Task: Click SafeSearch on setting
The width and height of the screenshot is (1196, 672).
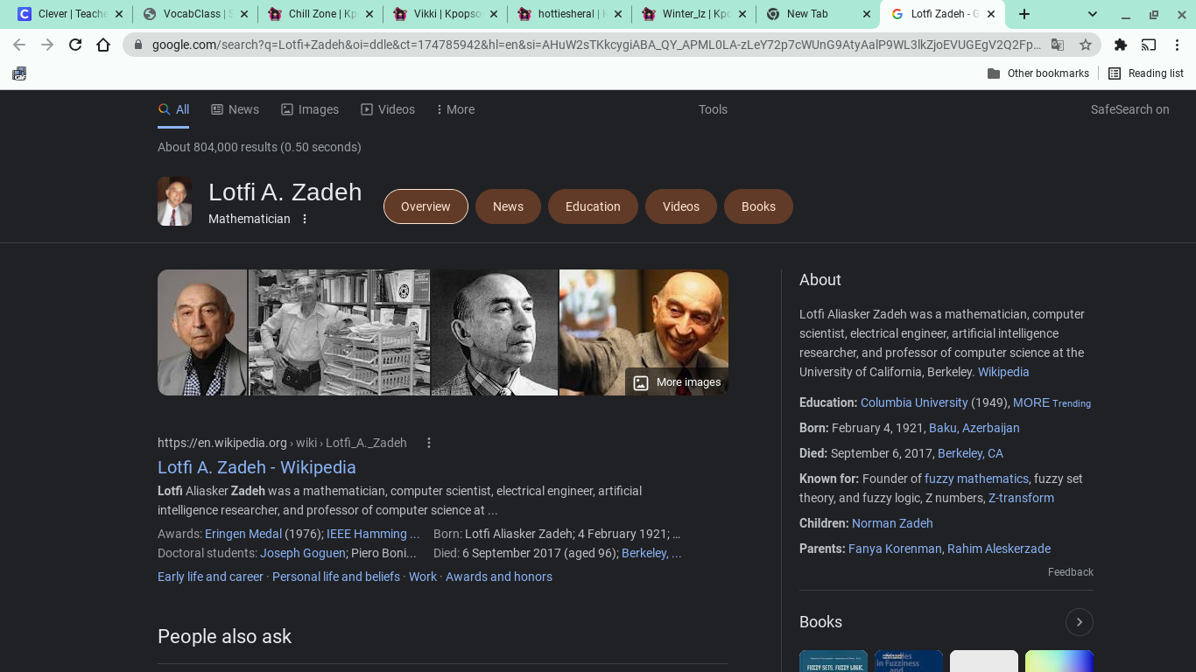Action: [x=1129, y=109]
